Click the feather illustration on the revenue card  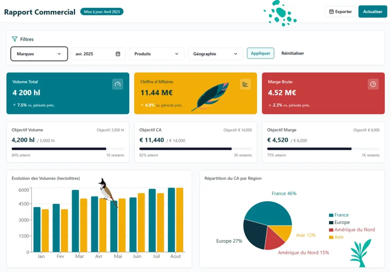pyautogui.click(x=211, y=97)
